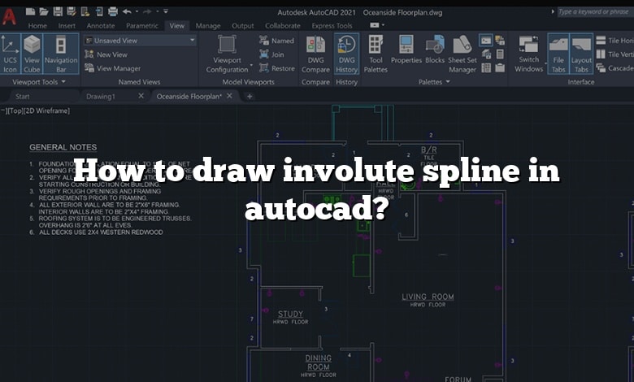Launch the DWG Compare tool
634x382 pixels.
pos(316,54)
